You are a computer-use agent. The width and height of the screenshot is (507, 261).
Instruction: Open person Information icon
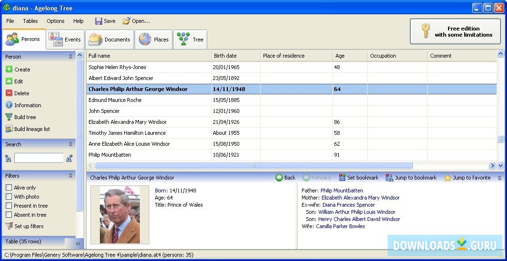pyautogui.click(x=9, y=105)
